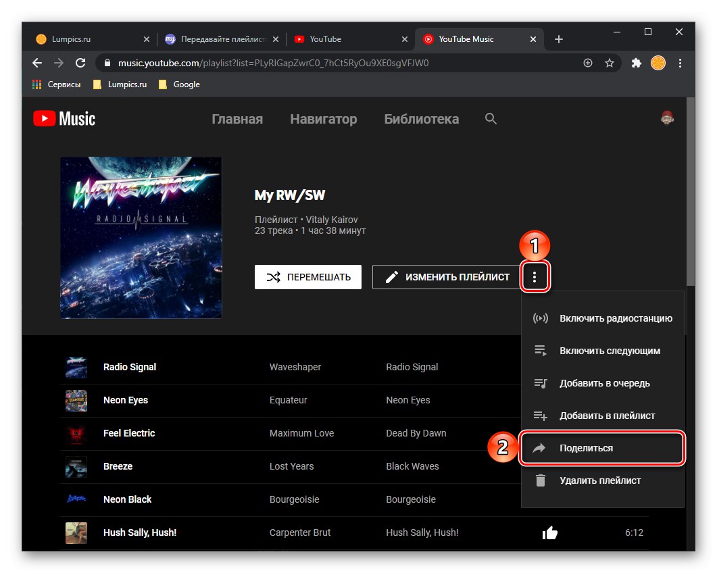Play the Feel Electric track thumbnail
Image resolution: width=717 pixels, height=573 pixels.
coord(76,434)
